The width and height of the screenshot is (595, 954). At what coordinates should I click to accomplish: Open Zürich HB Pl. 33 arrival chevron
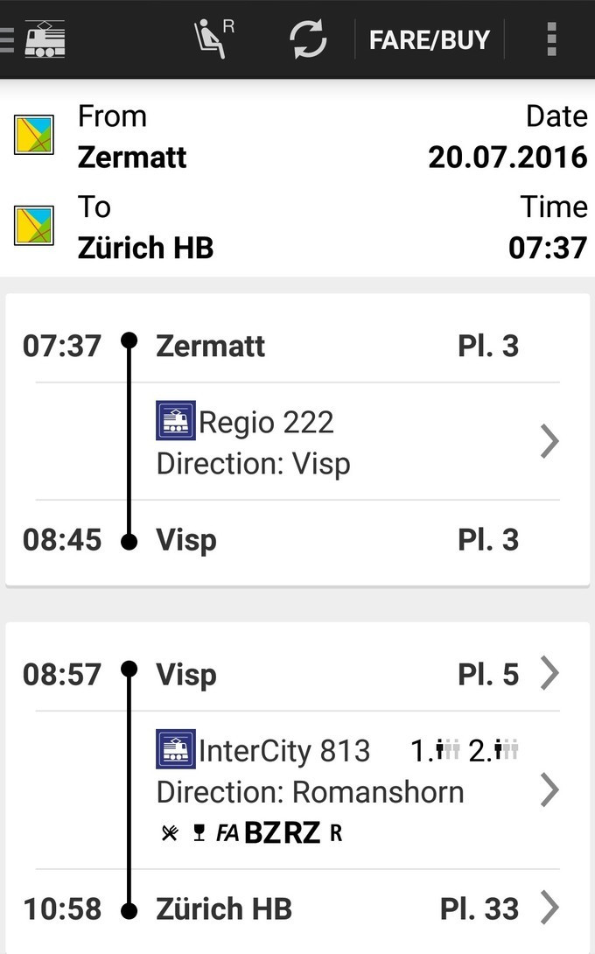point(549,908)
